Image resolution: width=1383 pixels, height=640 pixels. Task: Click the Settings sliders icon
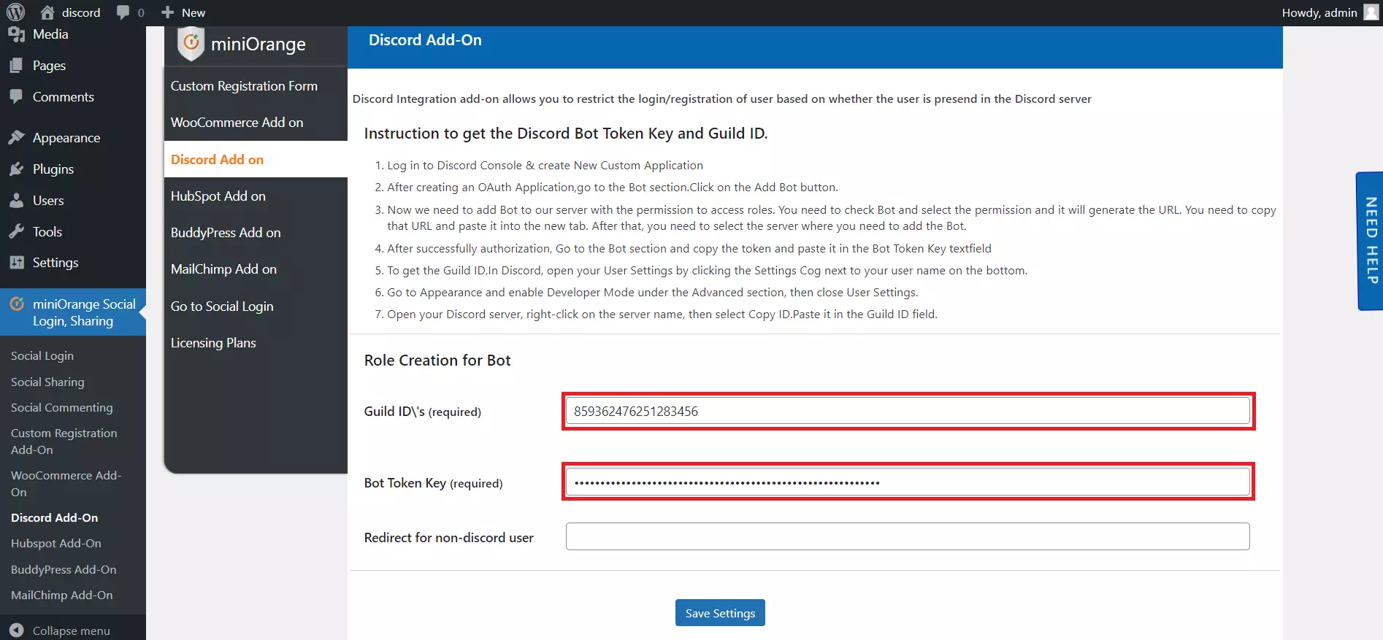tap(17, 263)
